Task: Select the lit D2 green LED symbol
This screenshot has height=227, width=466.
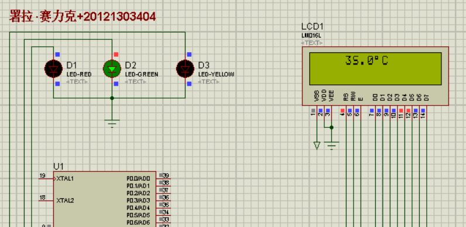Action: click(112, 69)
